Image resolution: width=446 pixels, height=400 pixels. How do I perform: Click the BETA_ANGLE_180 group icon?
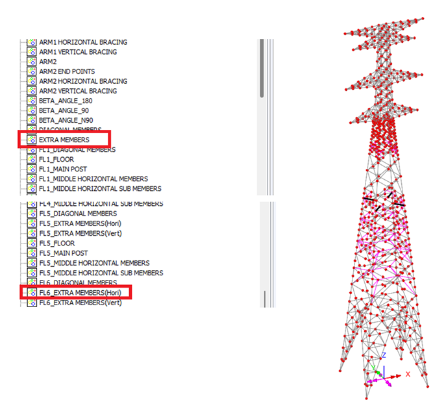[x=31, y=101]
